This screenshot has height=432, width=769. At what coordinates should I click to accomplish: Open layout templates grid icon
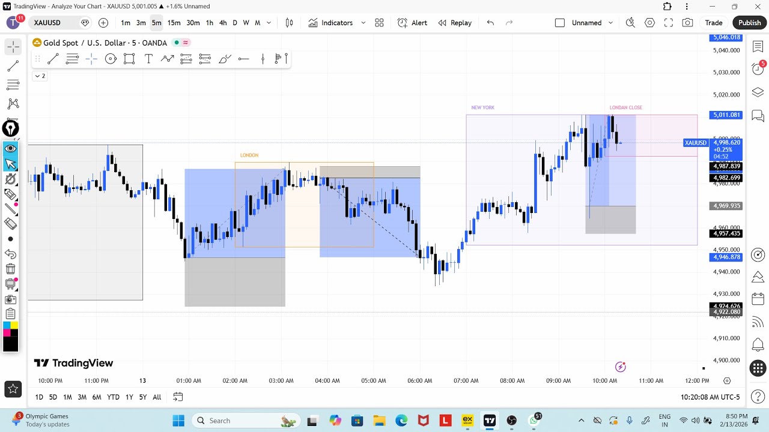tap(379, 23)
